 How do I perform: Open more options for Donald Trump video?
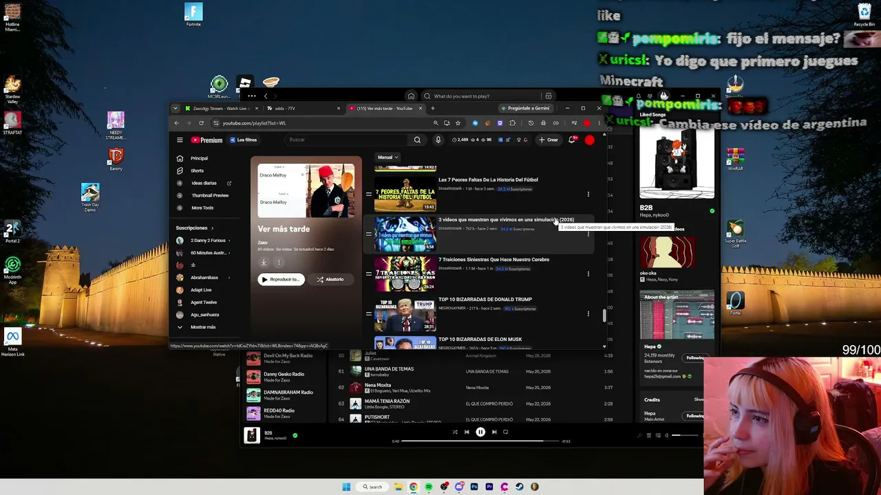coord(588,313)
